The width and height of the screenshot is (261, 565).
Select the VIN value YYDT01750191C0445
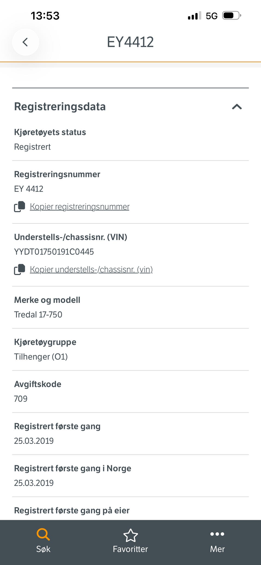point(54,252)
